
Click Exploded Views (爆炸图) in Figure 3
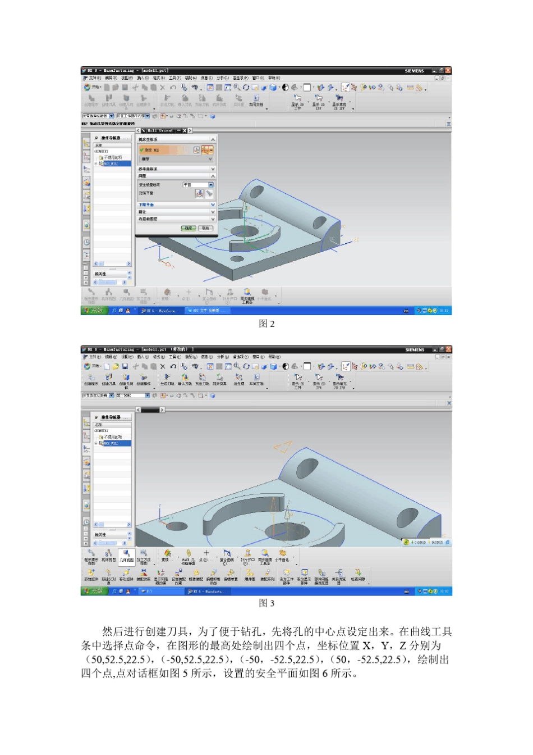(250, 575)
